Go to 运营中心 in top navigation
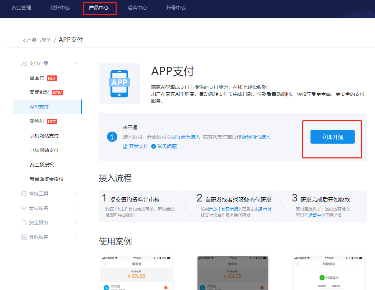The height and width of the screenshot is (290, 375). [x=137, y=8]
